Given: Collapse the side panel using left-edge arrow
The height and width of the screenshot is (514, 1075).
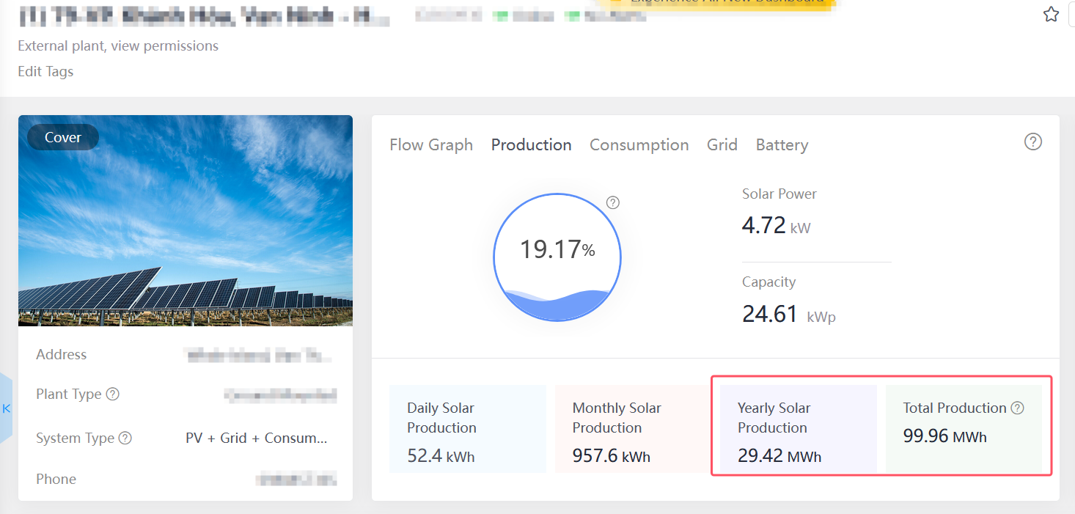Looking at the screenshot, I should point(7,408).
